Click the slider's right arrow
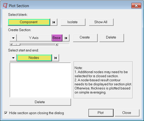This screenshot has height=121, width=144. pos(57,45)
